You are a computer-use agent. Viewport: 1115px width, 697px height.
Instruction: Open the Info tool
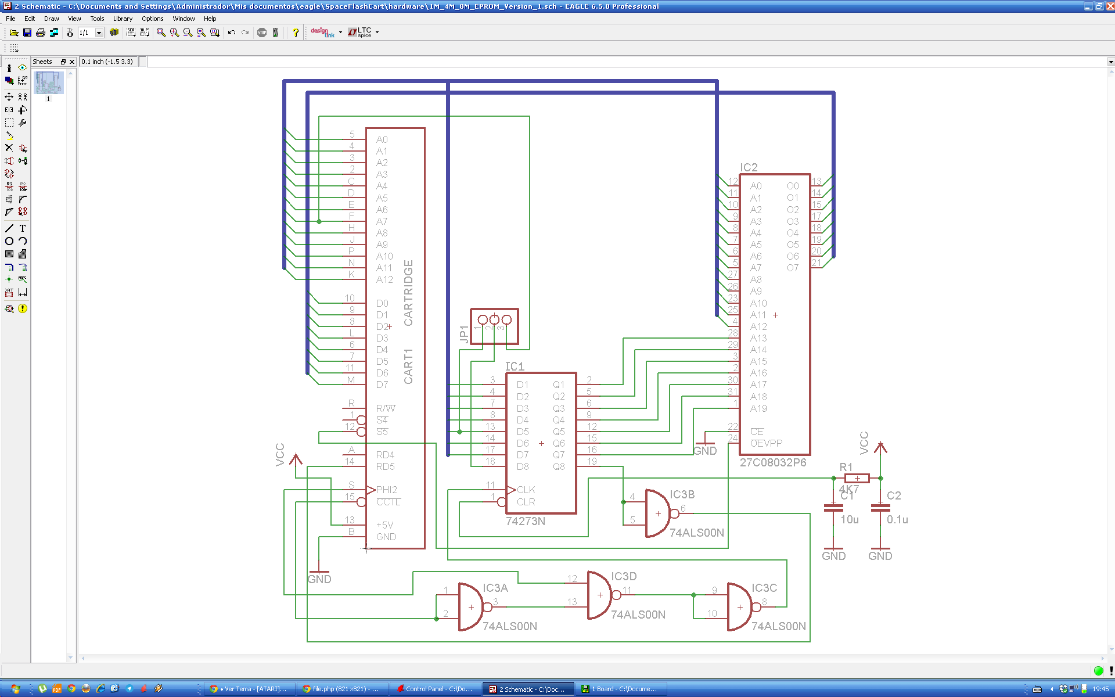coord(9,68)
